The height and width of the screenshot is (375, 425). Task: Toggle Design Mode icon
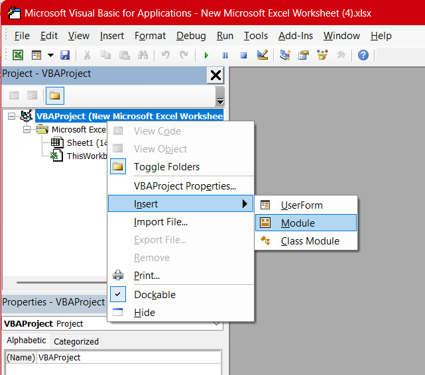[263, 55]
